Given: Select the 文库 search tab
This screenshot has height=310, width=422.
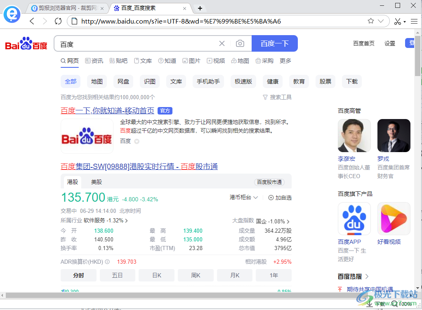Looking at the screenshot, I should point(143,61).
